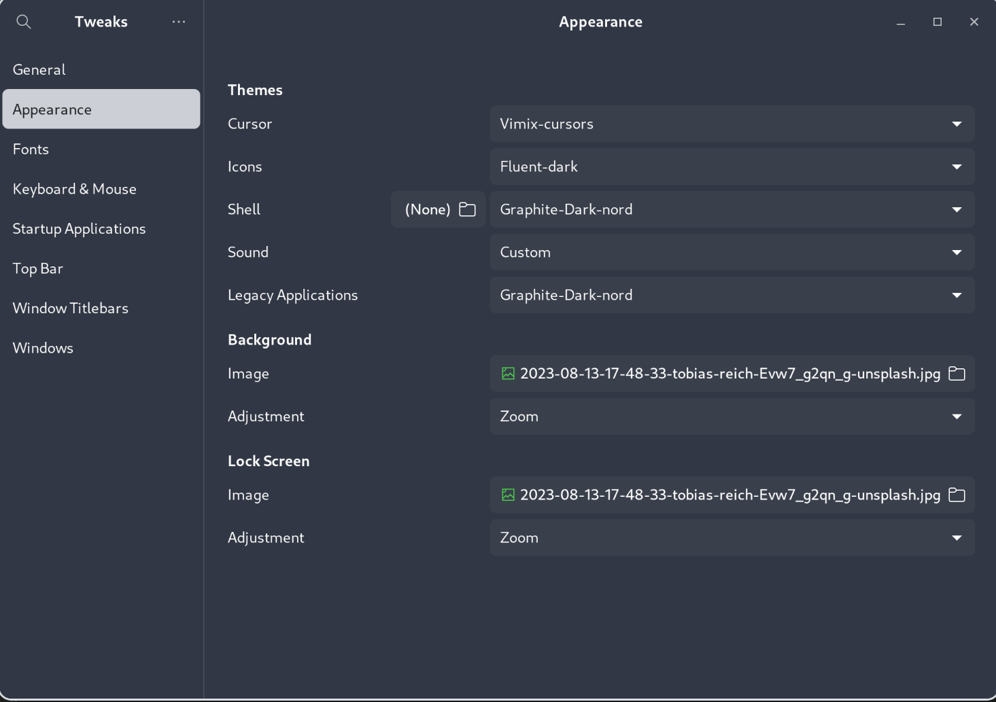Click the folder icon next to Shell (None)

(467, 209)
